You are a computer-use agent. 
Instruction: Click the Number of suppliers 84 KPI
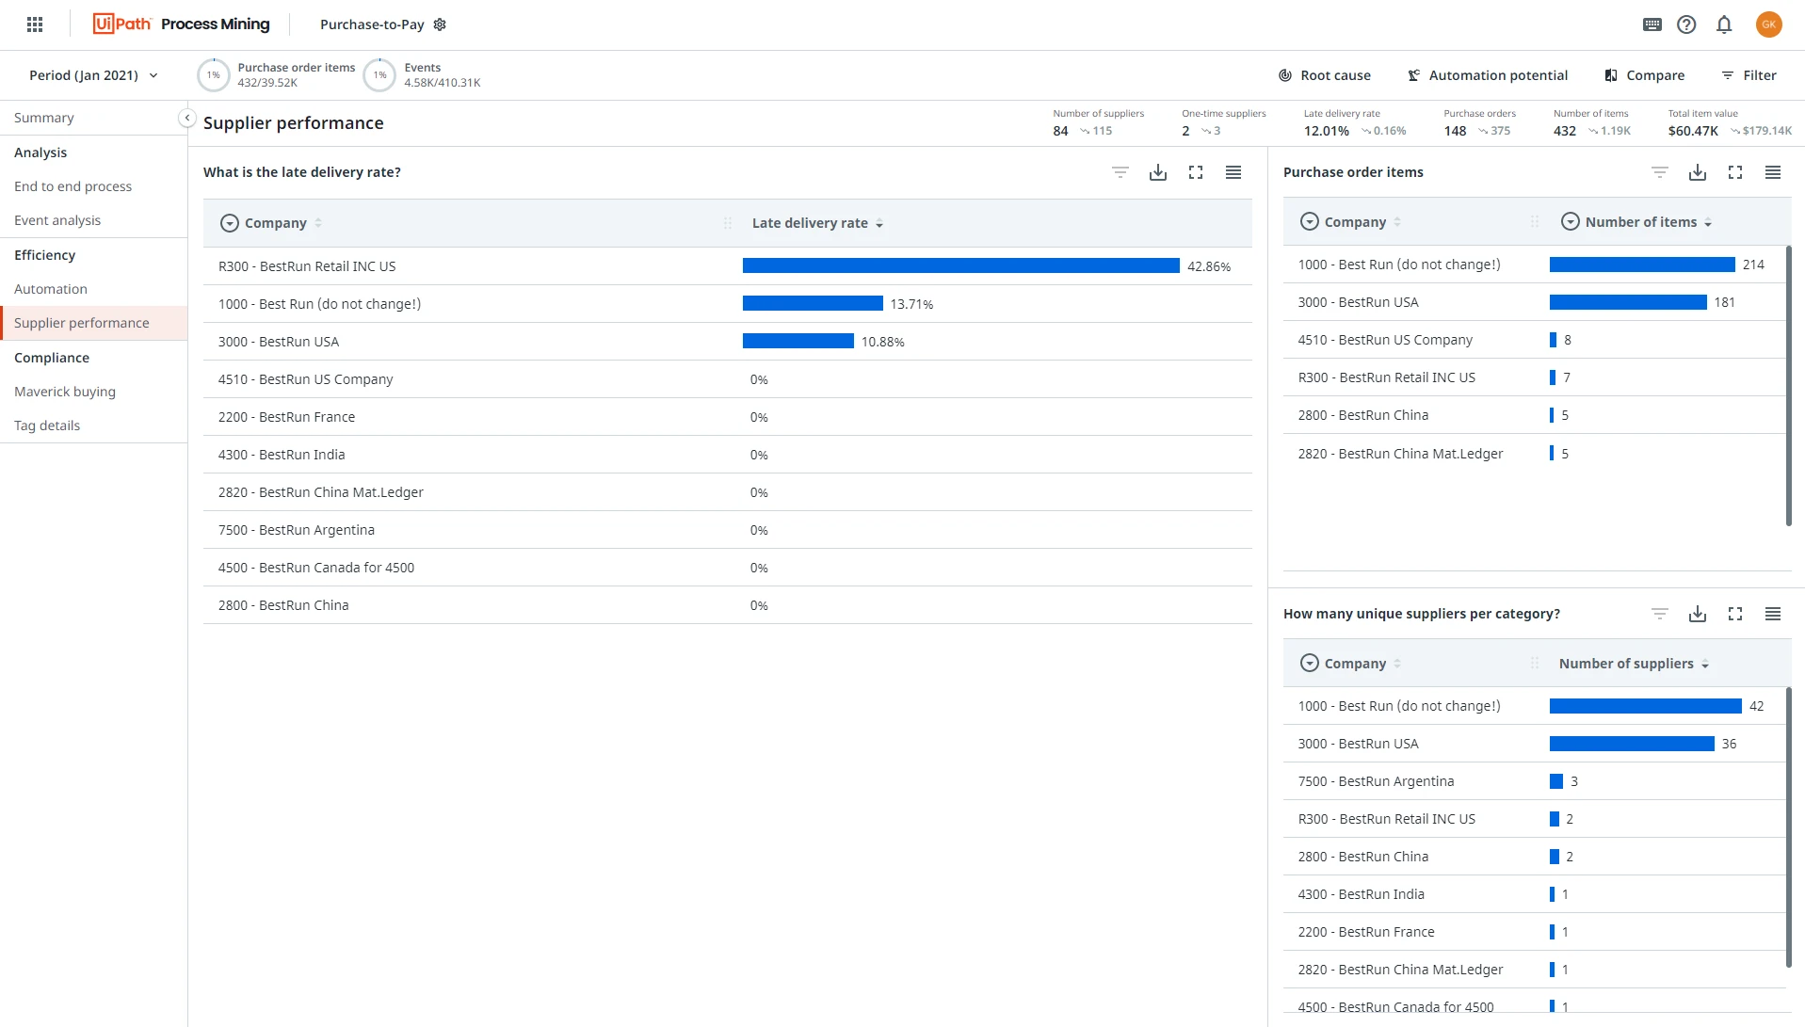(x=1098, y=123)
